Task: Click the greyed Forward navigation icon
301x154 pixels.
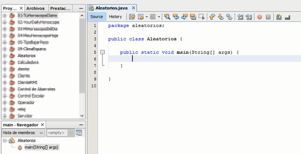Action: (x=153, y=17)
